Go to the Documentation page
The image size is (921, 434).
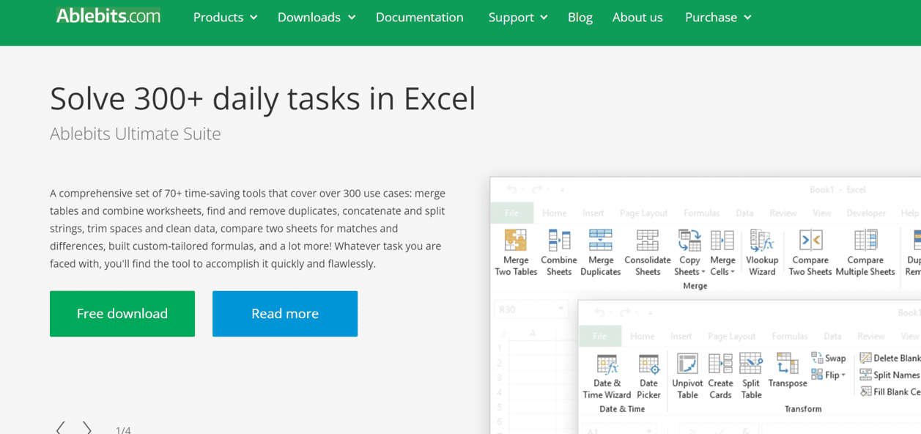(419, 17)
